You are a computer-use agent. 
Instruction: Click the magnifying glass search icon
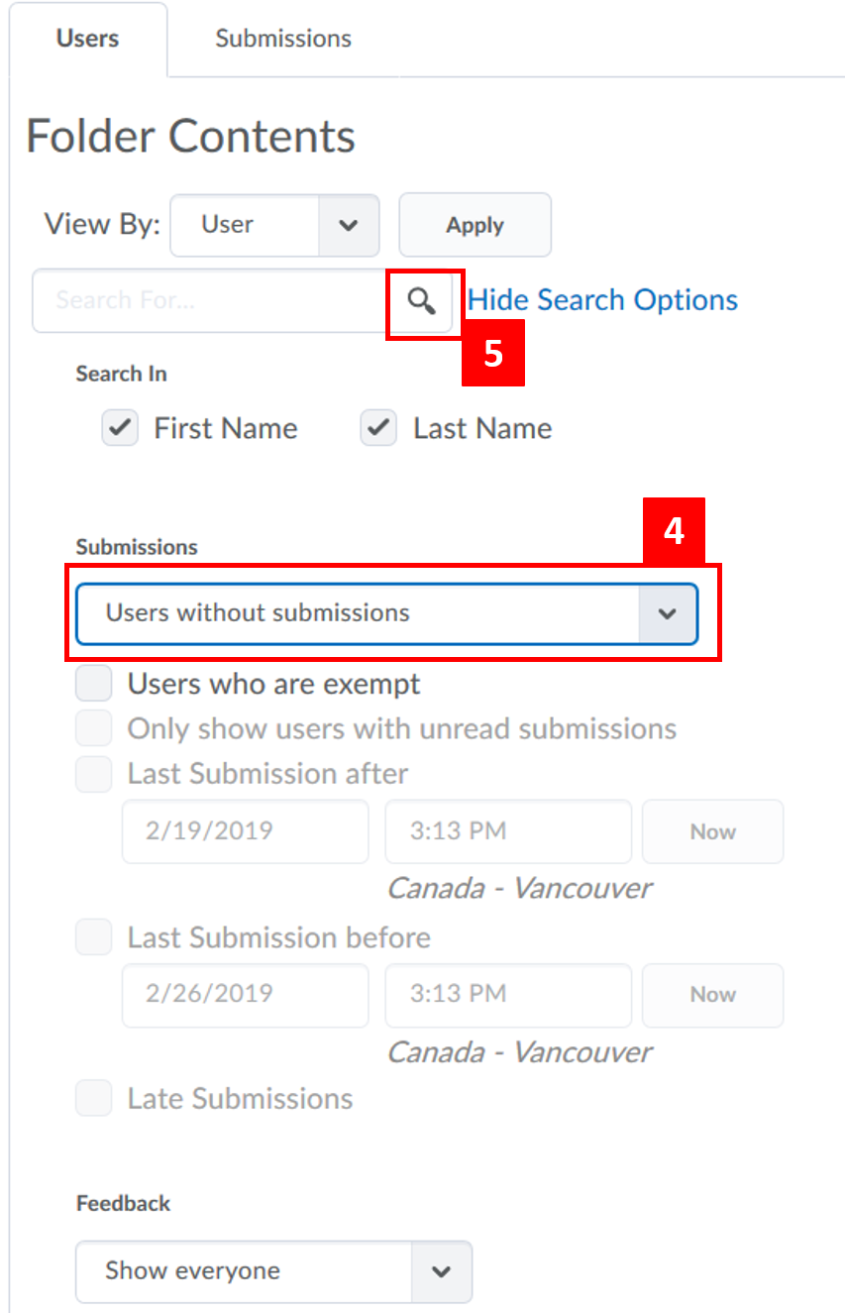coord(423,302)
